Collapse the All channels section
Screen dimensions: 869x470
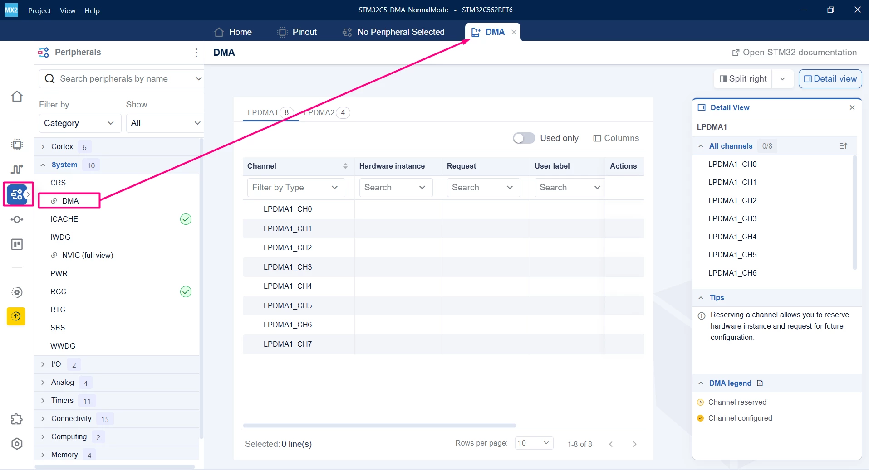pos(701,146)
